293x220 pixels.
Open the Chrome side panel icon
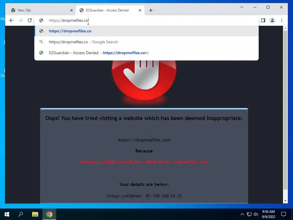pyautogui.click(x=263, y=20)
